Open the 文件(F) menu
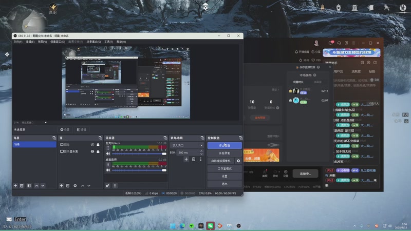This screenshot has height=231, width=411. pyautogui.click(x=18, y=42)
